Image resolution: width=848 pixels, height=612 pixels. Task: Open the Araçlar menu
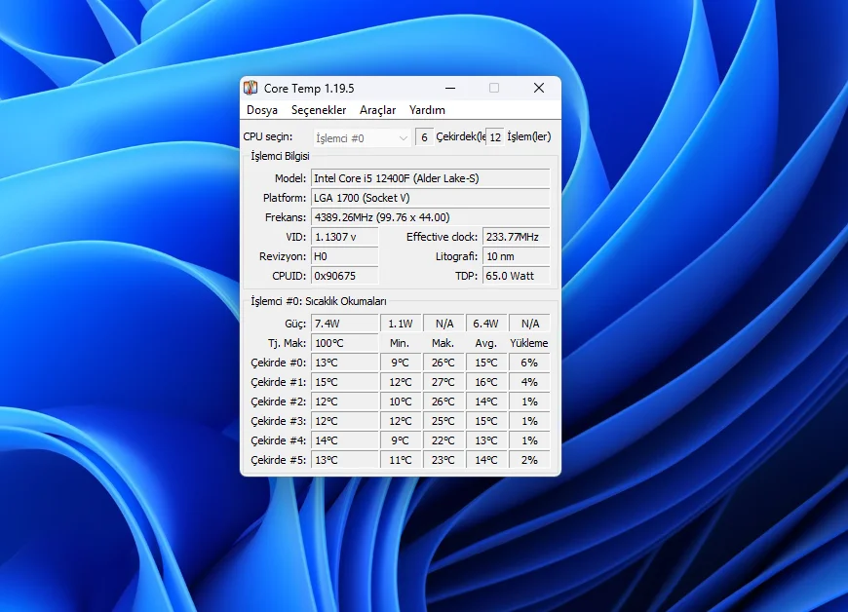coord(377,110)
